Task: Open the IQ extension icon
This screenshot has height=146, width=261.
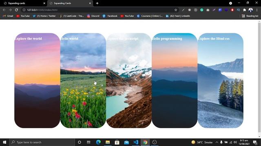Action: 238,10
